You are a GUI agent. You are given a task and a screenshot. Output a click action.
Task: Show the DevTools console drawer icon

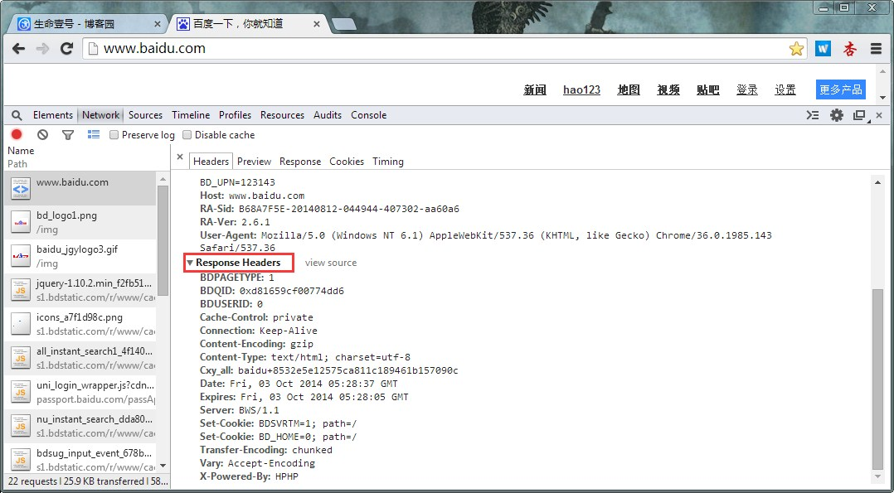pyautogui.click(x=813, y=115)
